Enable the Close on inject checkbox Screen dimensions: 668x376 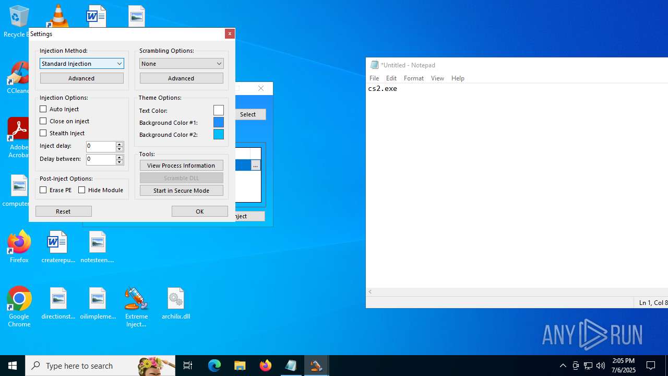point(43,121)
